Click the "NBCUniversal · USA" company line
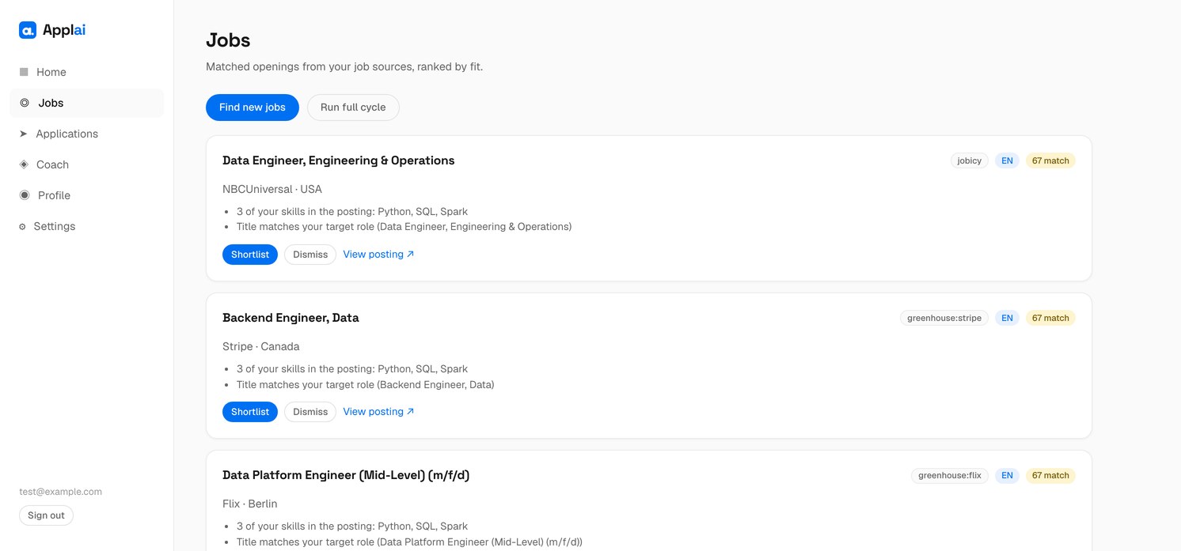The width and height of the screenshot is (1181, 551). point(272,189)
